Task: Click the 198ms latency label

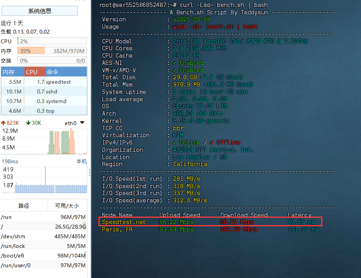Action: [x=10, y=161]
